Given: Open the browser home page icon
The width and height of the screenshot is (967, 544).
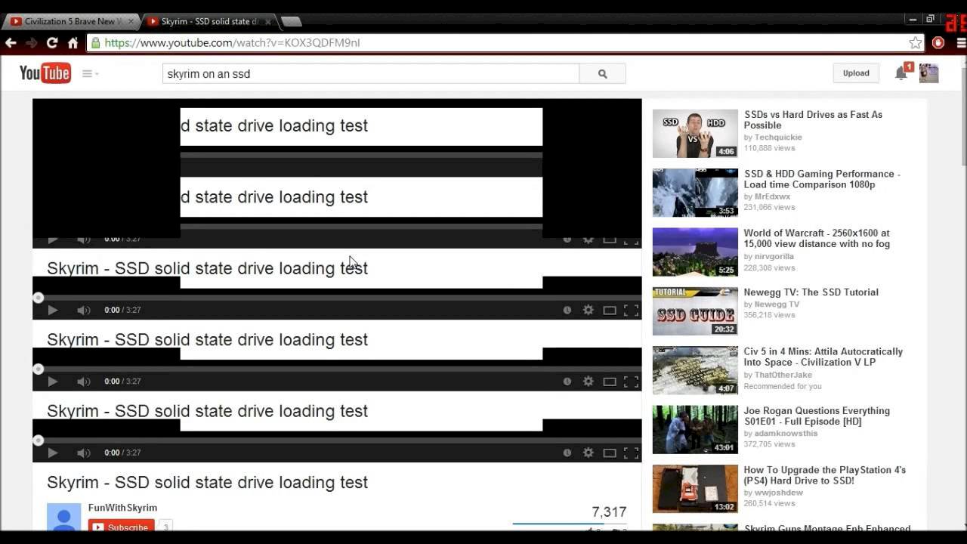Looking at the screenshot, I should pyautogui.click(x=73, y=43).
